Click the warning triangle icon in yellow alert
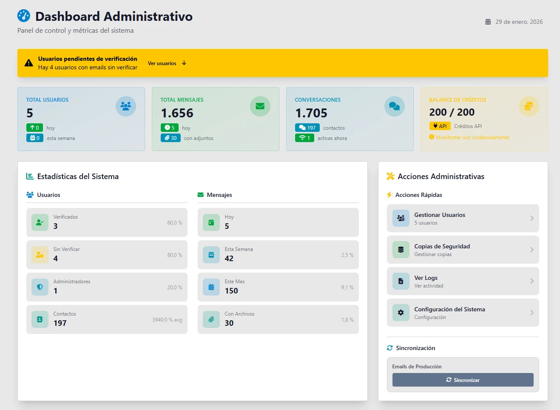This screenshot has width=560, height=410. (29, 63)
